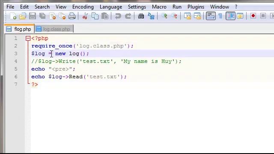This screenshot has width=274, height=154.
Task: Toggle synchronize vertical scrolling icon
Action: (188, 16)
